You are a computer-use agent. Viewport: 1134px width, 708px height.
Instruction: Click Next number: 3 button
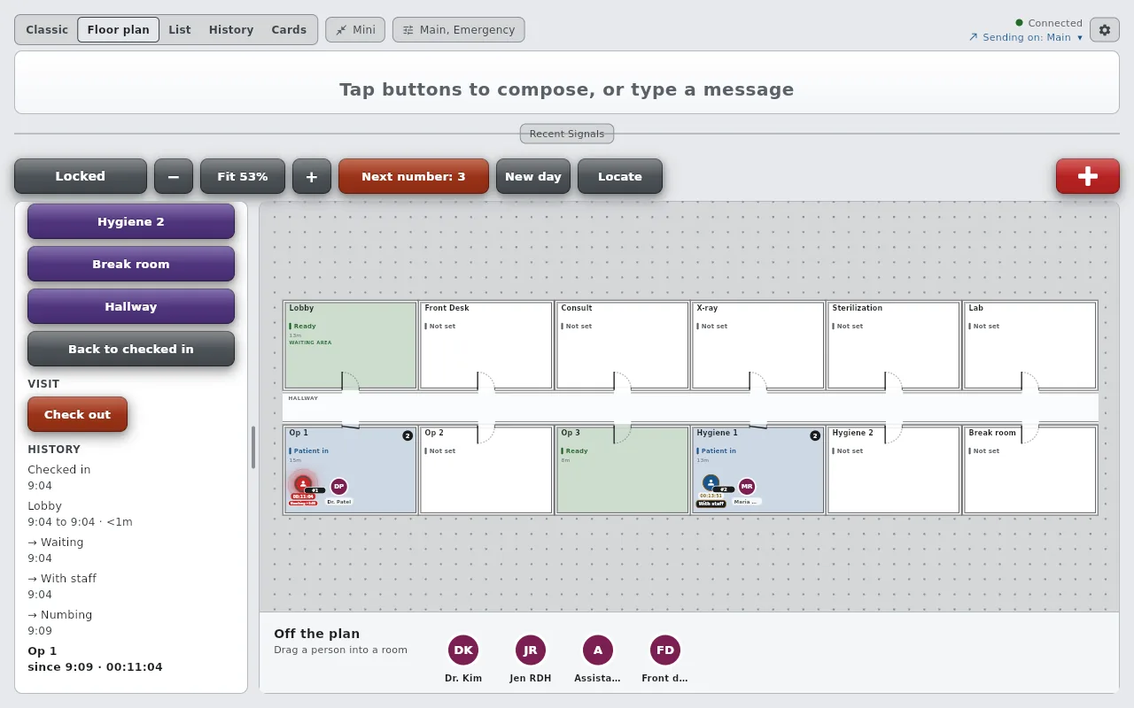414,176
